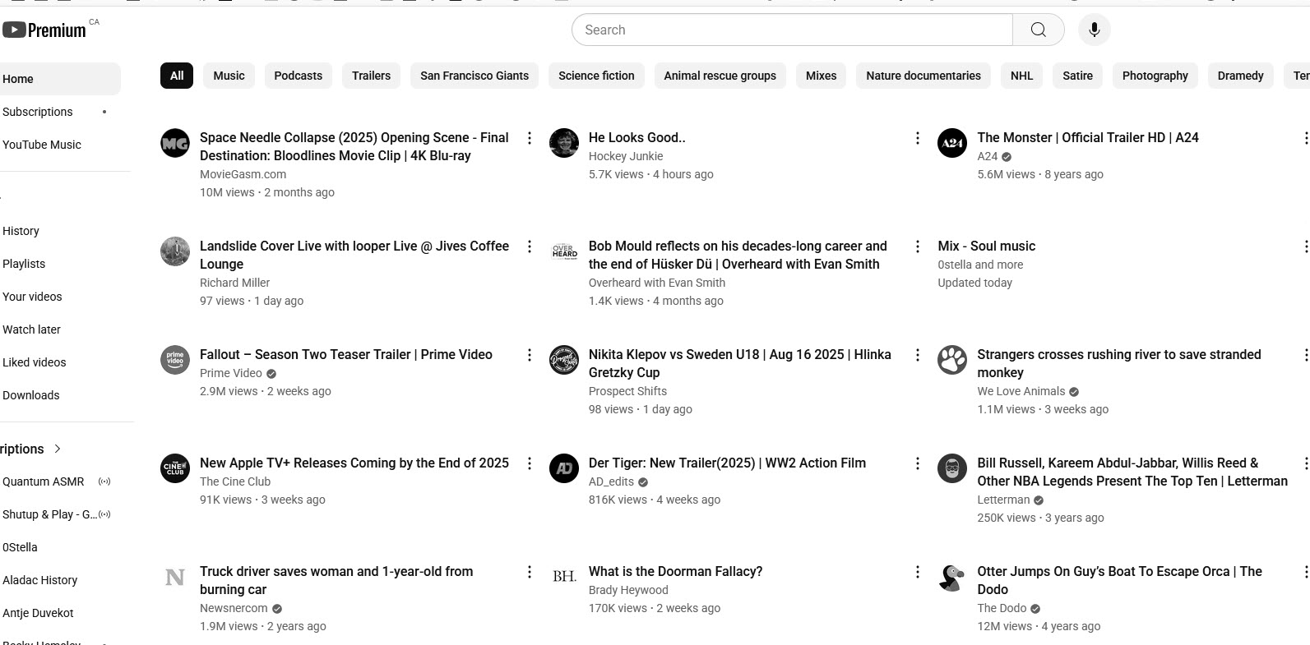The height and width of the screenshot is (645, 1310).
Task: Select the Satire filter chip
Action: point(1077,76)
